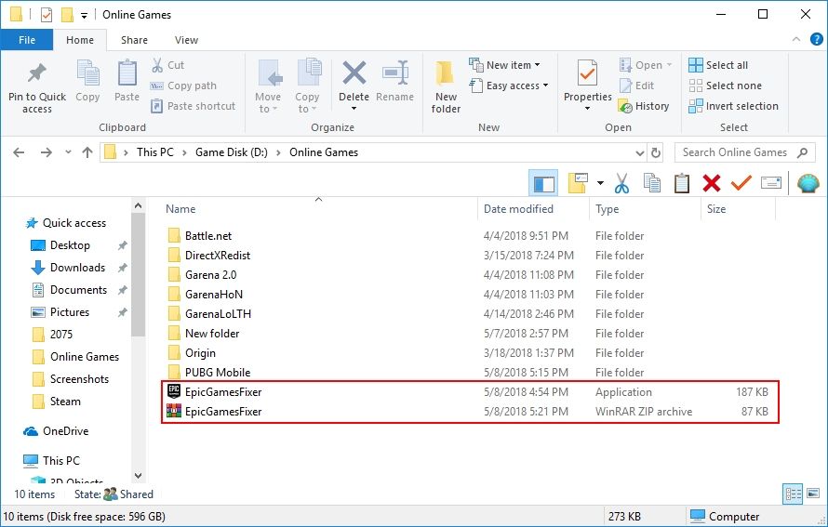828x527 pixels.
Task: Click the Paste ribbon button
Action: coord(127,81)
